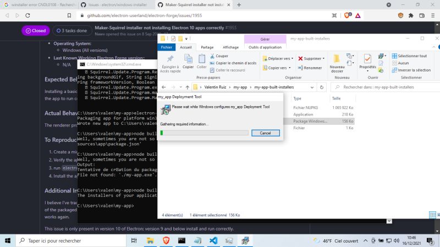Viewport: 440px width, 247px height.
Task: Click Valentin Ruiz breadcrumb
Action: coord(215,87)
